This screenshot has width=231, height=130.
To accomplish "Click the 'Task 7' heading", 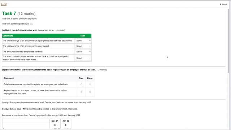I will tap(9, 13).
